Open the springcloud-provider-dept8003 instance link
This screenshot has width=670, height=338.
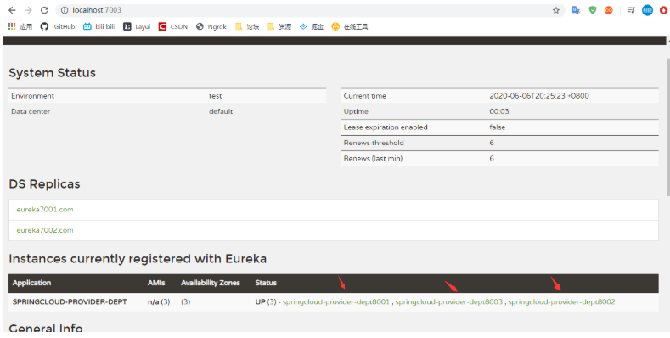448,302
